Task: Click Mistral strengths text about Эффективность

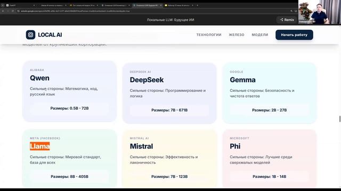Action: click(x=164, y=160)
